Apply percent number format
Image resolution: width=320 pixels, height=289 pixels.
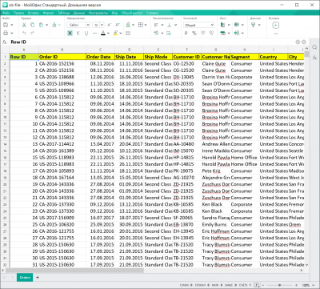click(x=194, y=33)
